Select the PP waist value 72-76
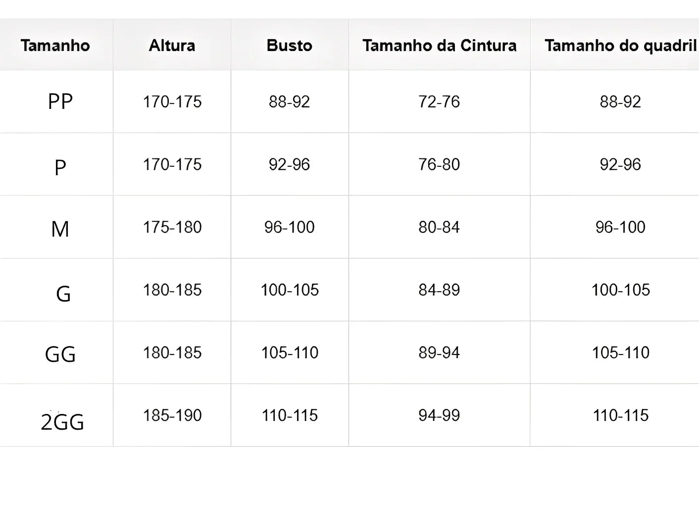Image resolution: width=699 pixels, height=509 pixels. (439, 102)
